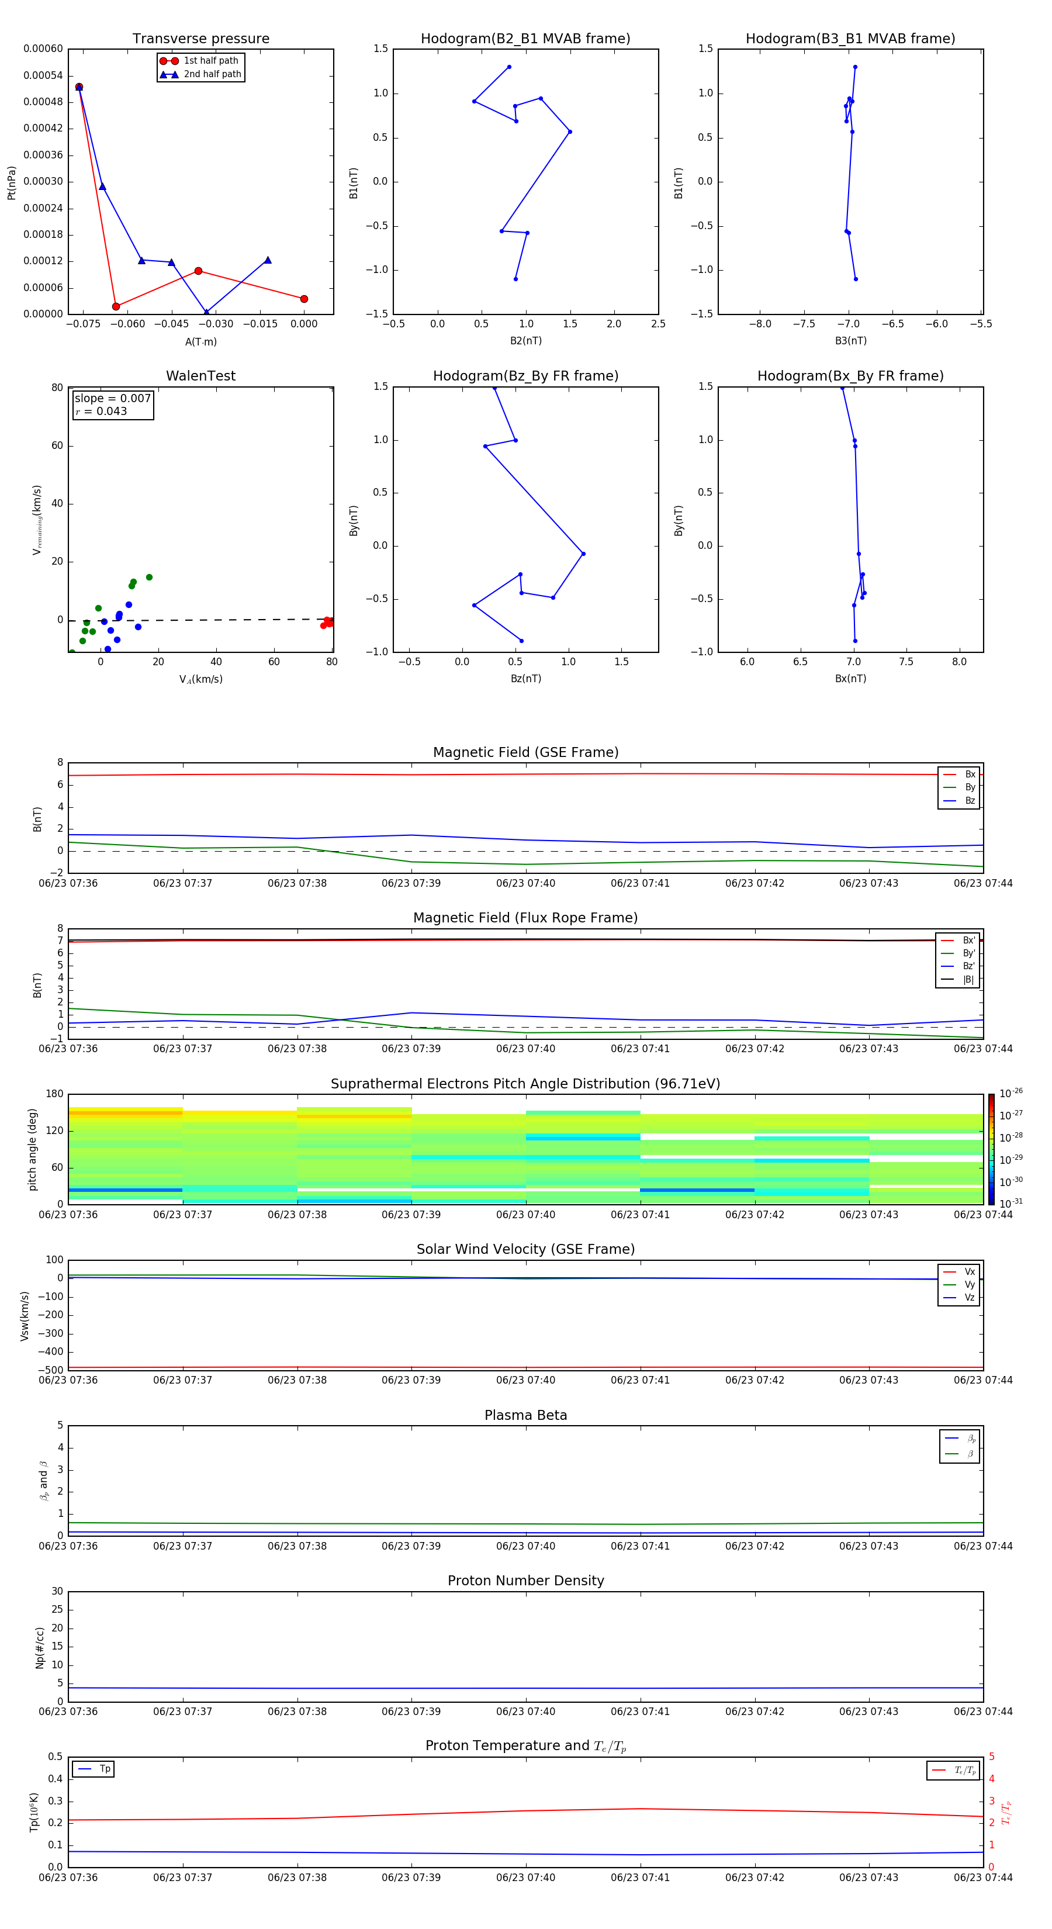Click the B3(nT) x-axis label

point(850,341)
